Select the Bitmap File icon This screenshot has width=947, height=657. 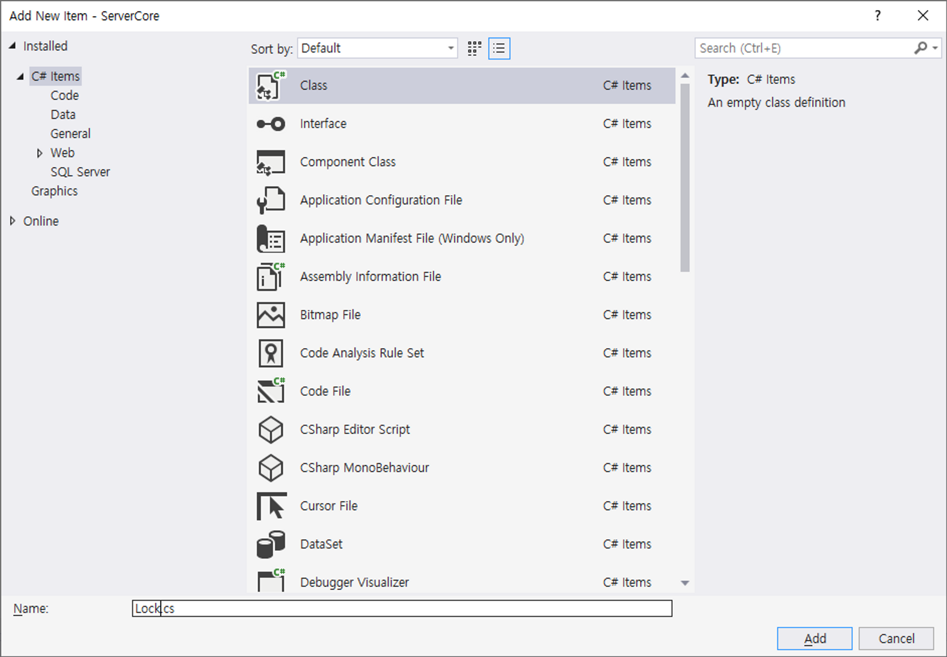coord(271,315)
